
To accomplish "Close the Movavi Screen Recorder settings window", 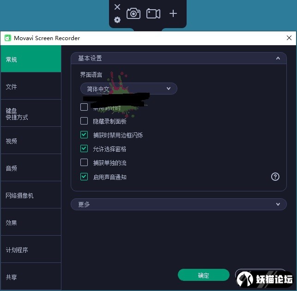I will click(289, 38).
